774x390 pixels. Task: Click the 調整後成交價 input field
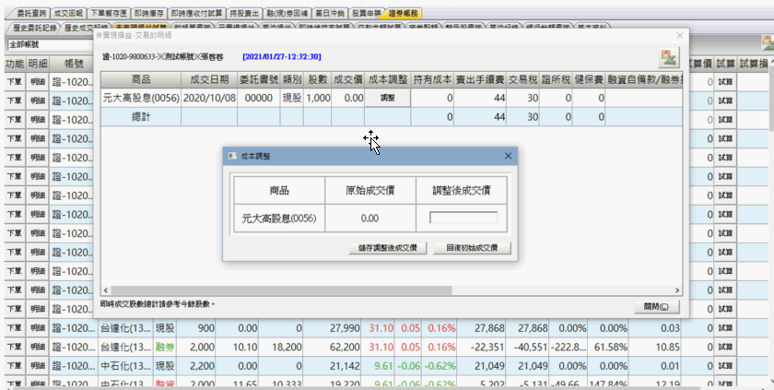tap(463, 219)
